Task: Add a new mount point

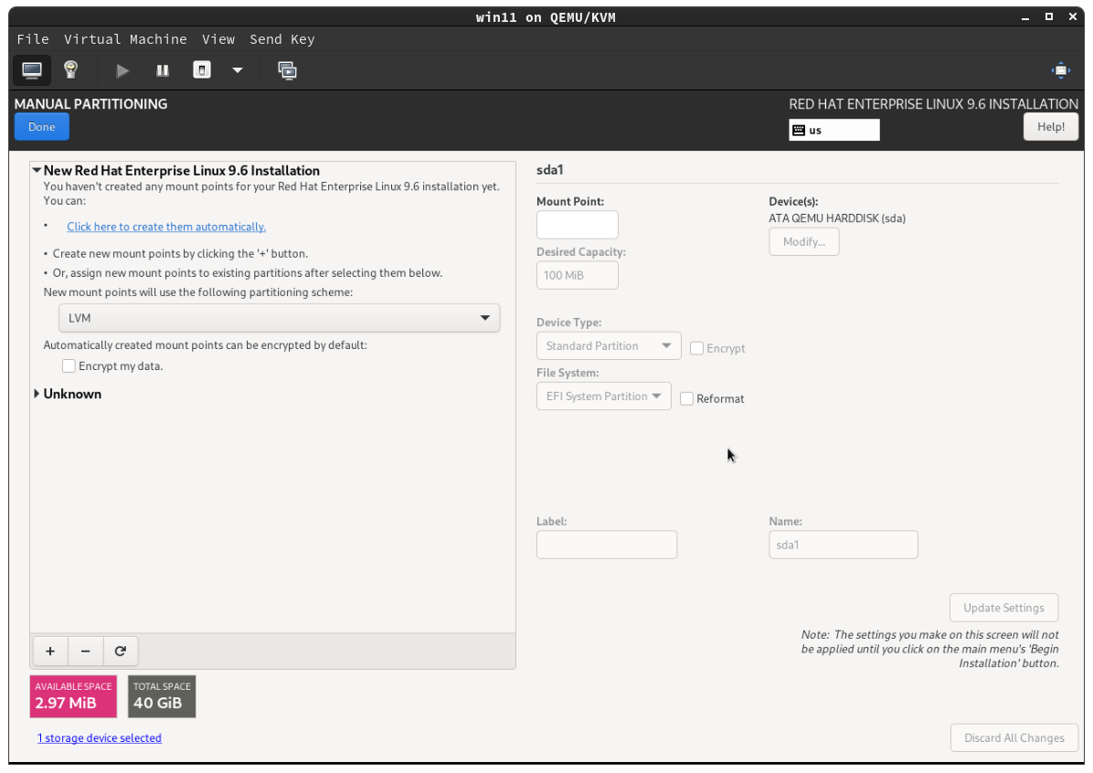Action: (x=50, y=651)
